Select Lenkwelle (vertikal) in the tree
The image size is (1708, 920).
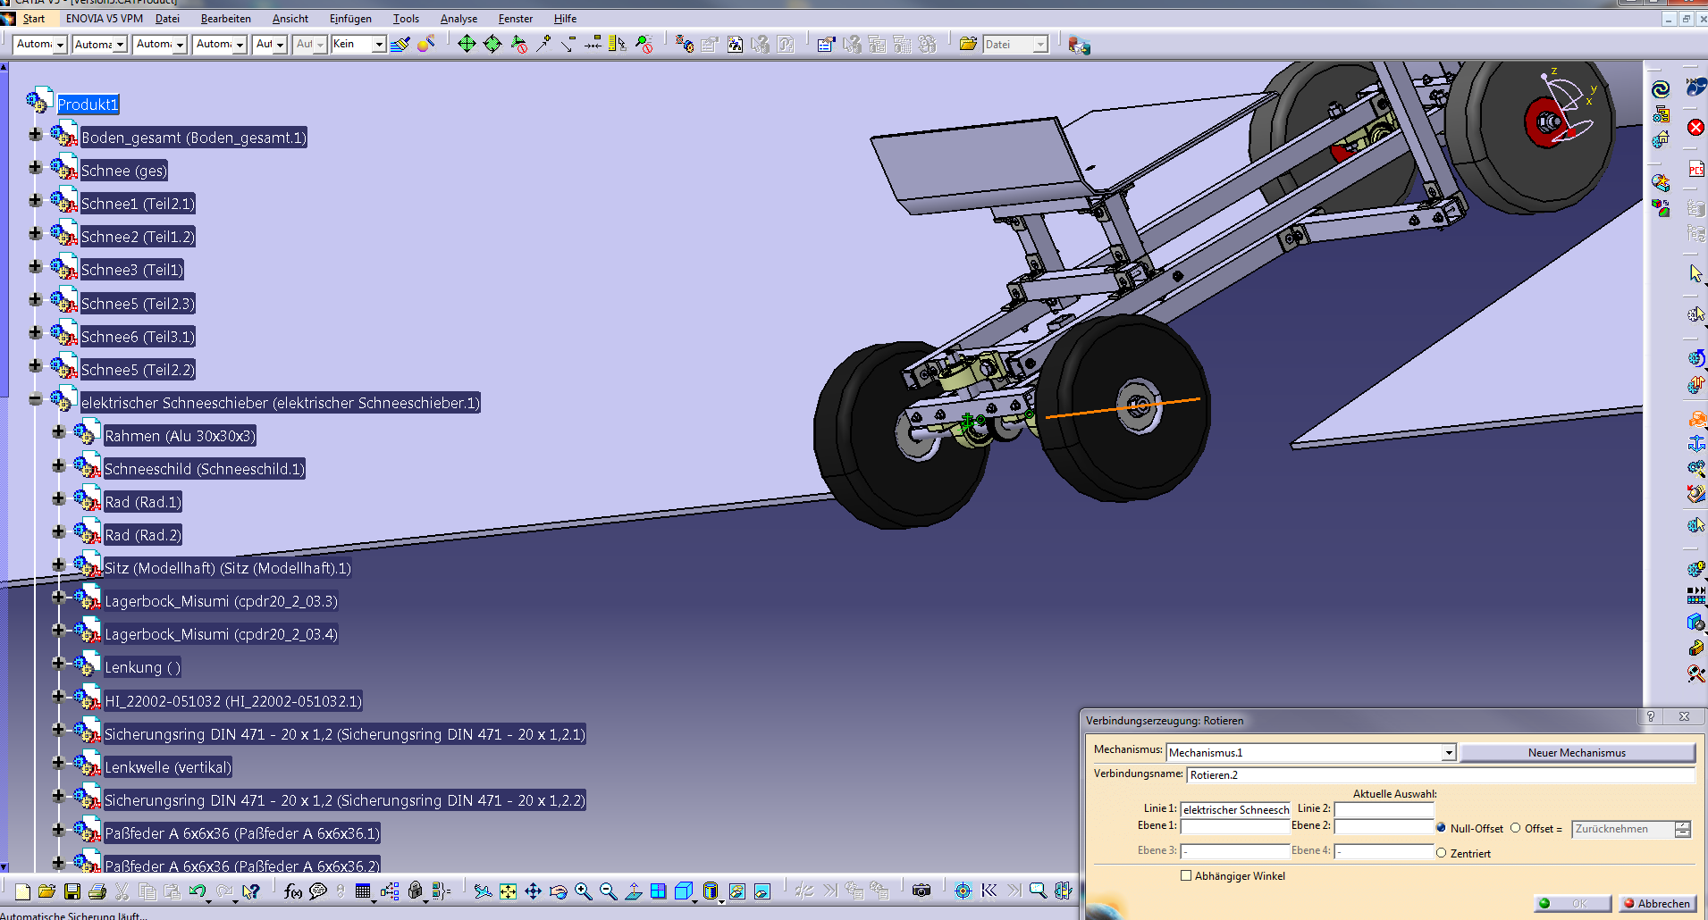[x=168, y=767]
